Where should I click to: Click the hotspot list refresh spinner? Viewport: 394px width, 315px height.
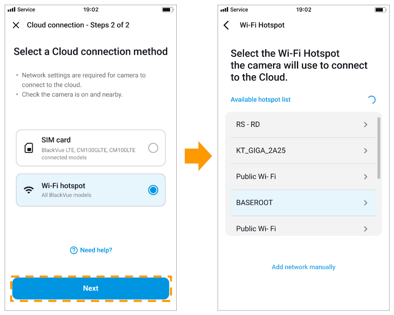pos(371,100)
